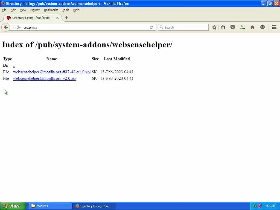Open the Help menu
Viewport: 280px width, 210px height.
tap(76, 10)
